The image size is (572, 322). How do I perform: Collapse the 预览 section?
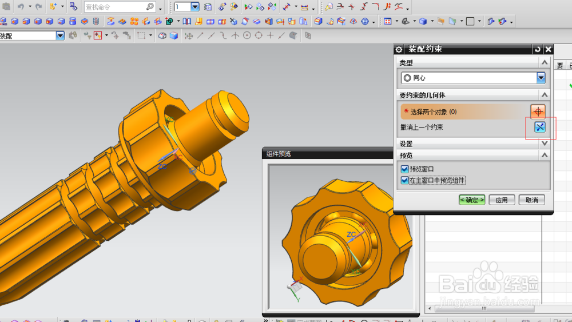(545, 155)
